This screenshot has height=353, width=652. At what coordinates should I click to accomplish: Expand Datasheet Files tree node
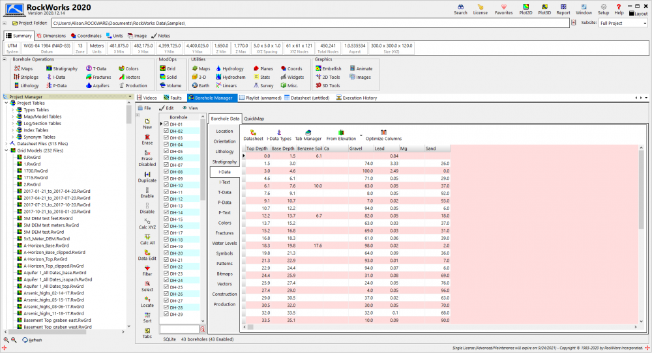(7, 144)
